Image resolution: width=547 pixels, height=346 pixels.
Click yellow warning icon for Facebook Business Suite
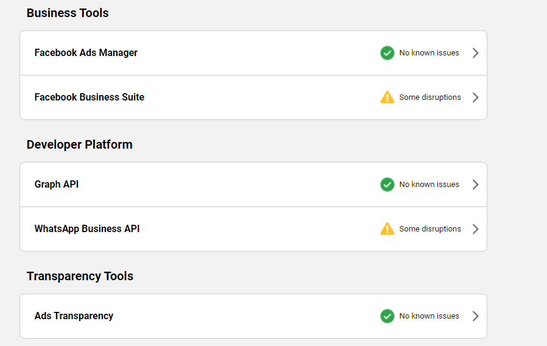(387, 97)
